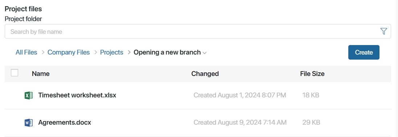This screenshot has width=398, height=137.
Task: Click the Word icon for Agreements document
Action: 29,122
